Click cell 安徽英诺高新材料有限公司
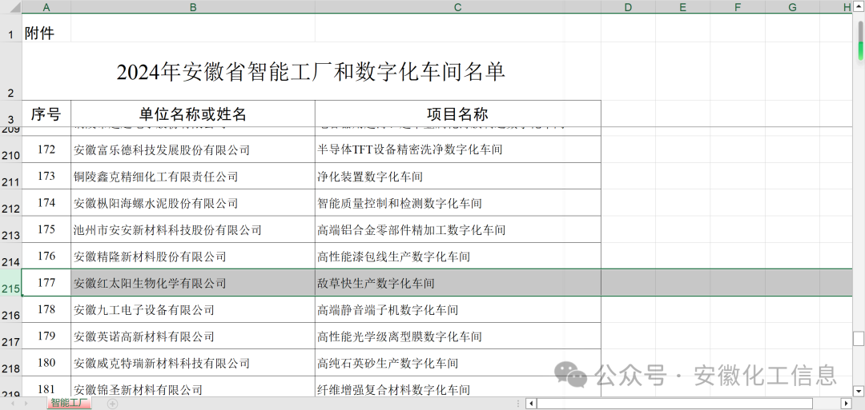Image resolution: width=865 pixels, height=410 pixels. coord(193,336)
